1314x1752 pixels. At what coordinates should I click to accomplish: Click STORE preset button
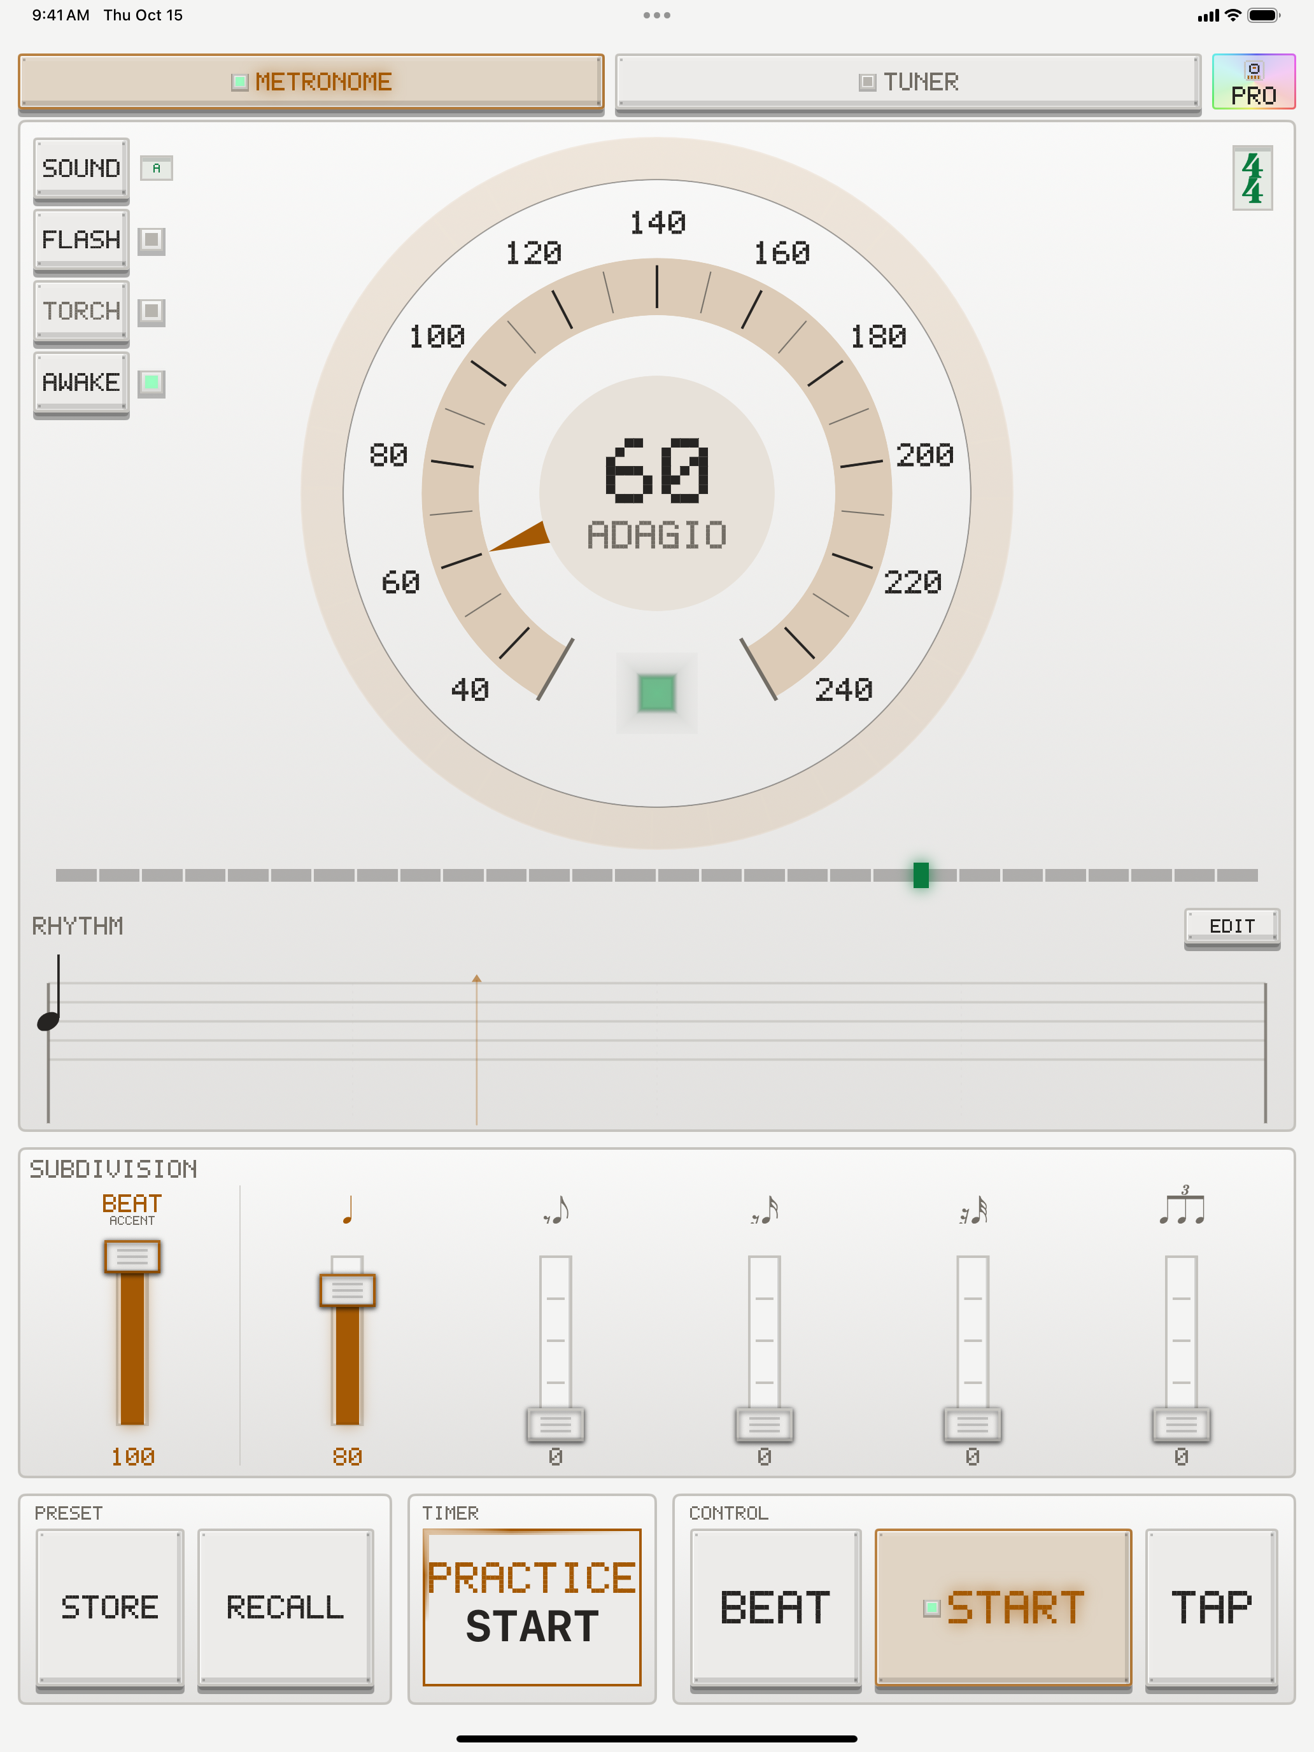(x=110, y=1608)
